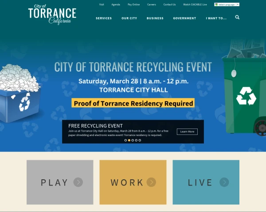Image resolution: width=266 pixels, height=212 pixels.
Task: Expand the Our City menu
Action: point(129,18)
